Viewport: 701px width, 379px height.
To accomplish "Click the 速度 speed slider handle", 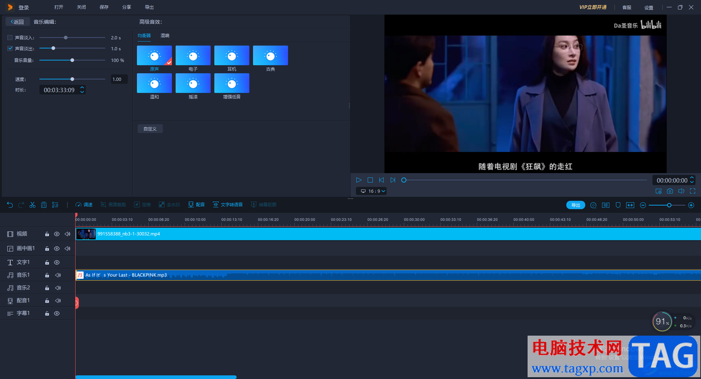I will coord(72,79).
